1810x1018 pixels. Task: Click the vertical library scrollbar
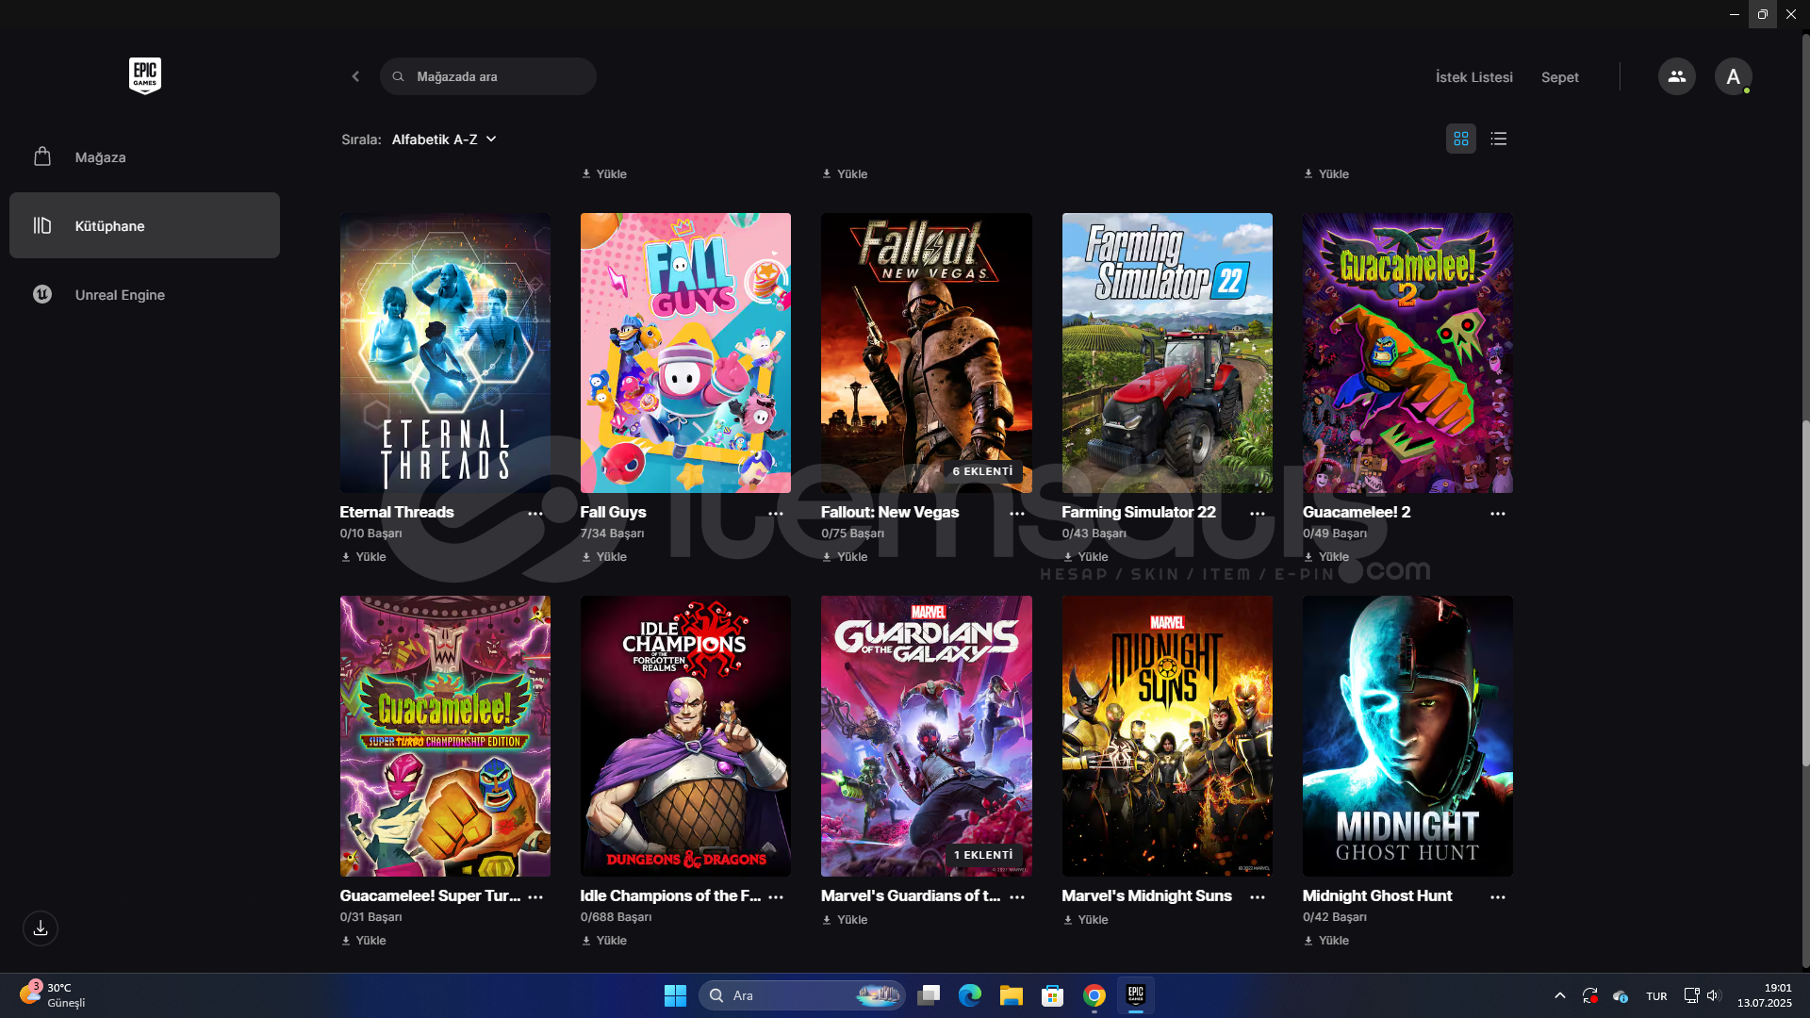(1805, 594)
